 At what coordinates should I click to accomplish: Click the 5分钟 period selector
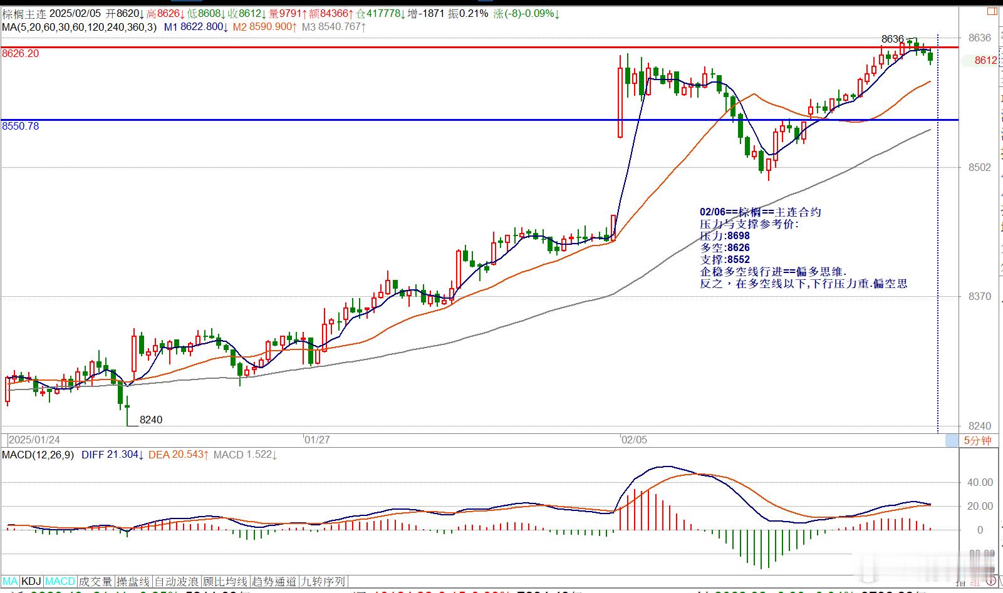click(978, 440)
